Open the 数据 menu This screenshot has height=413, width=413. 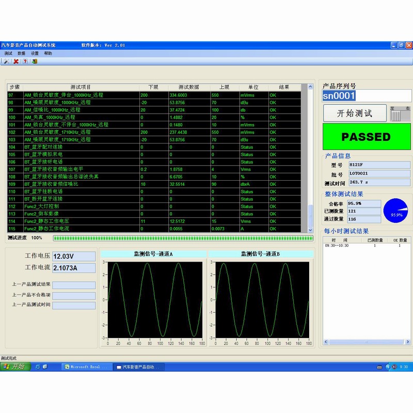tap(21, 53)
